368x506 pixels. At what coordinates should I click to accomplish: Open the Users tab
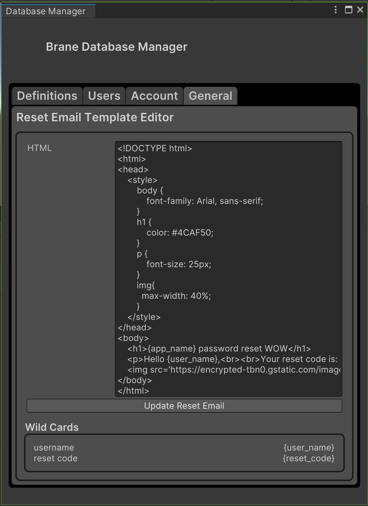pos(104,96)
